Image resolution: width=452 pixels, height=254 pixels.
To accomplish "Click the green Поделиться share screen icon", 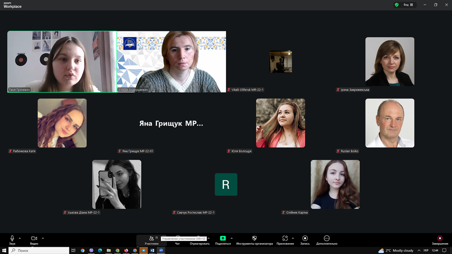I will (x=223, y=238).
